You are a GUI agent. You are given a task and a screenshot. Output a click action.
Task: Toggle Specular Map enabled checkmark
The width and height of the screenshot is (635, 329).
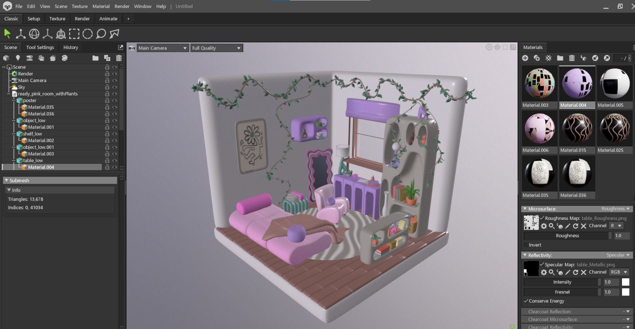pos(542,265)
